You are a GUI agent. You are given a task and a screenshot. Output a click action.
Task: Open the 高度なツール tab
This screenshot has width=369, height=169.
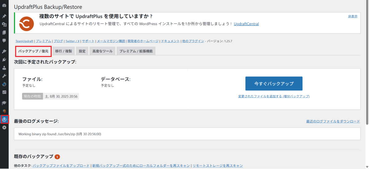(x=102, y=51)
